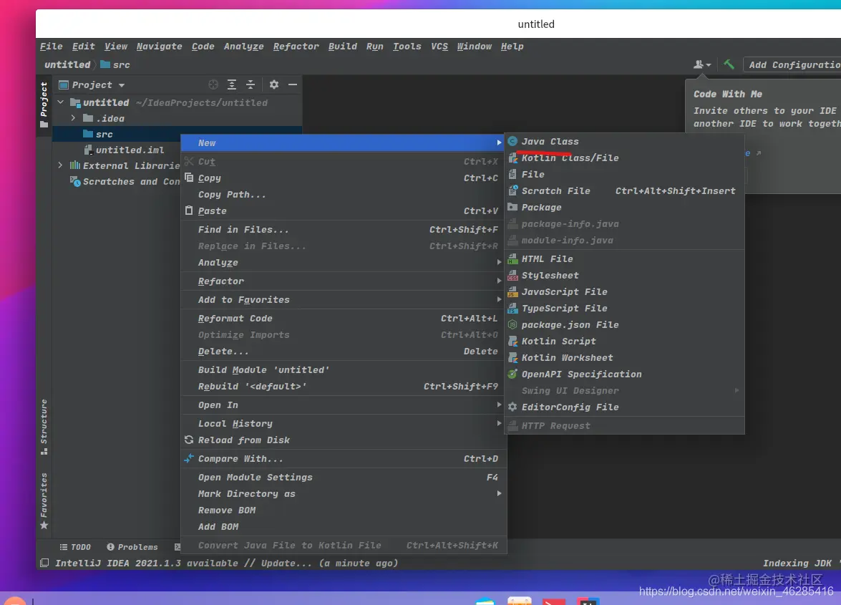
Task: Create an EditorConfig File
Action: coord(624,407)
